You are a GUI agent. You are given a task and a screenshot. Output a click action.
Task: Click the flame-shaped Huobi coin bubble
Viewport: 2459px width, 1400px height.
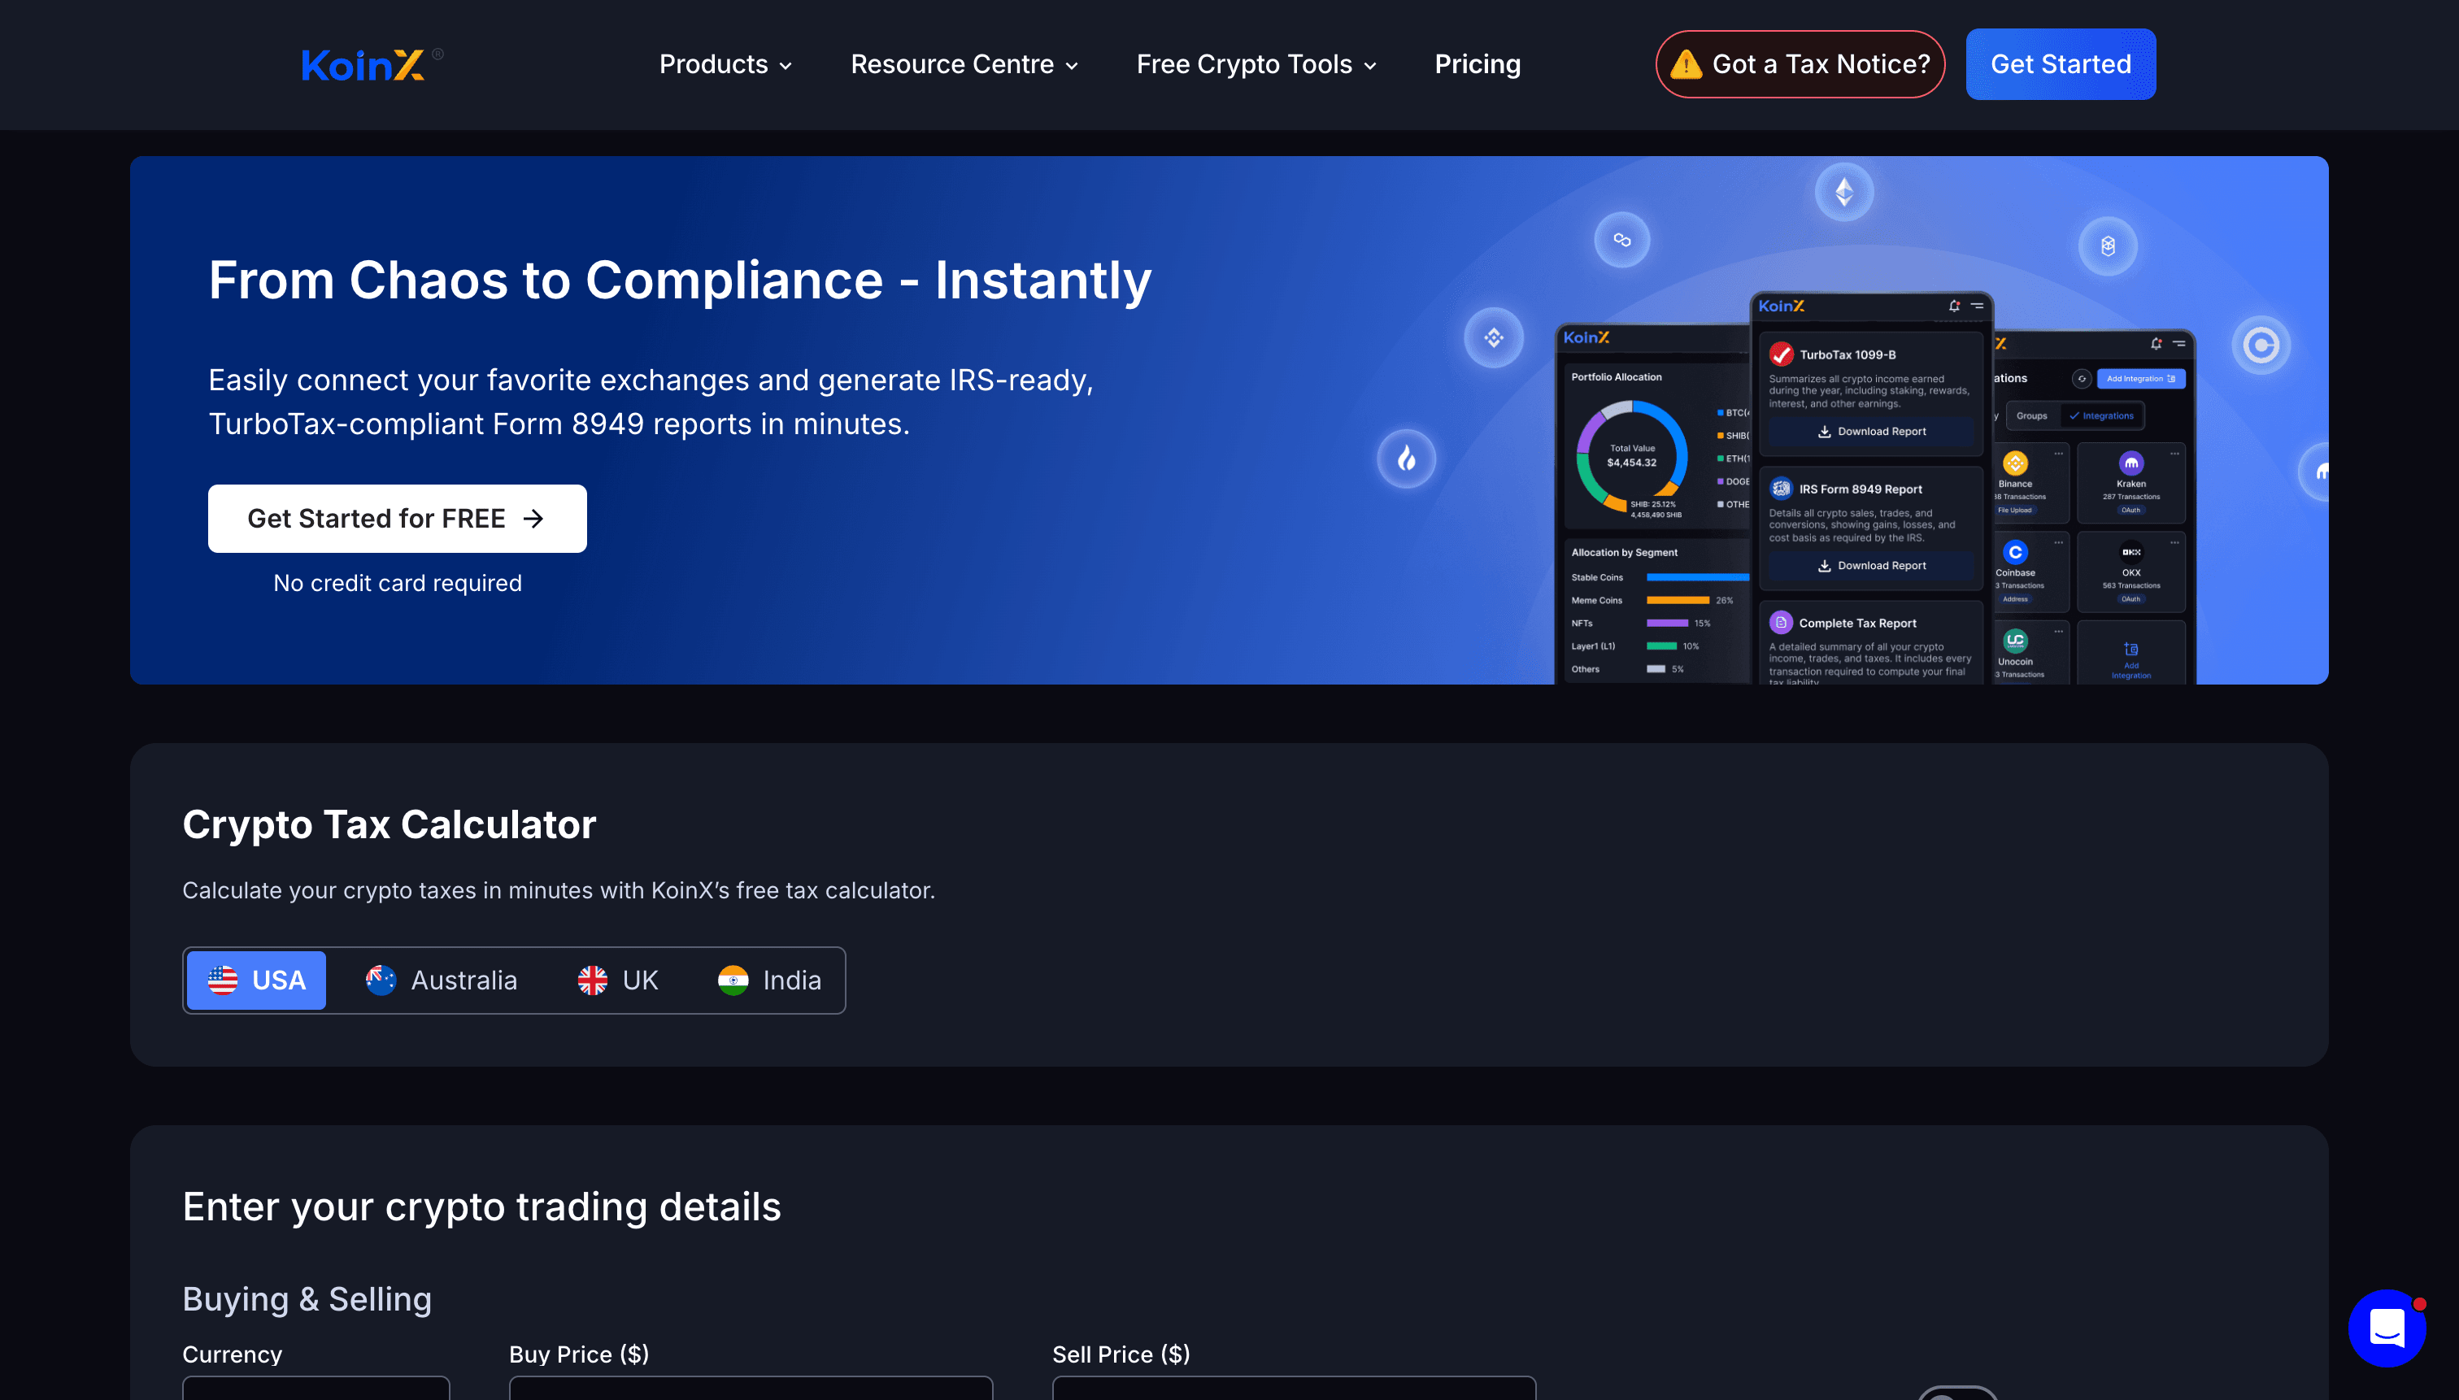[1406, 459]
